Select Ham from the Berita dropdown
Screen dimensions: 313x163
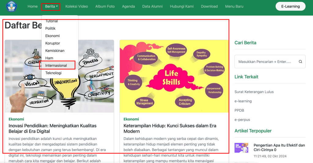click(49, 58)
